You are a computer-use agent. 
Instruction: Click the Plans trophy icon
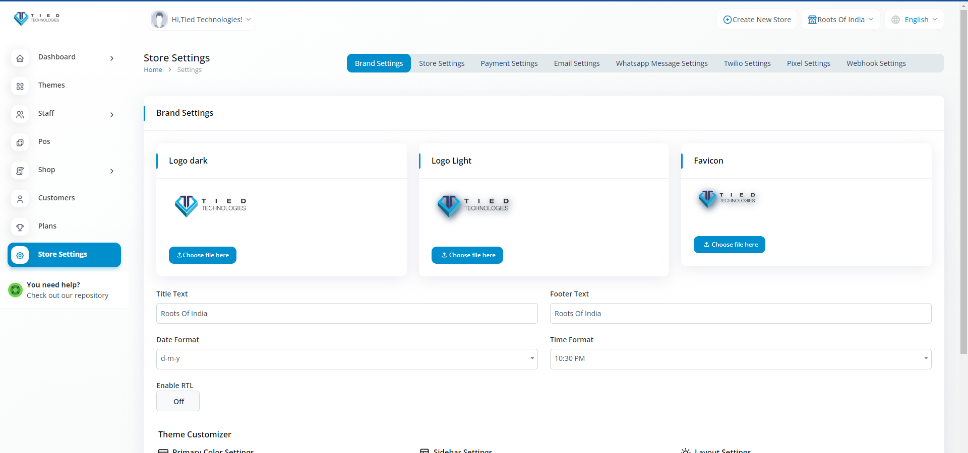tap(20, 228)
